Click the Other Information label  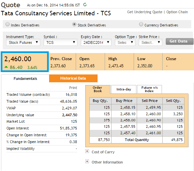coord(107,162)
